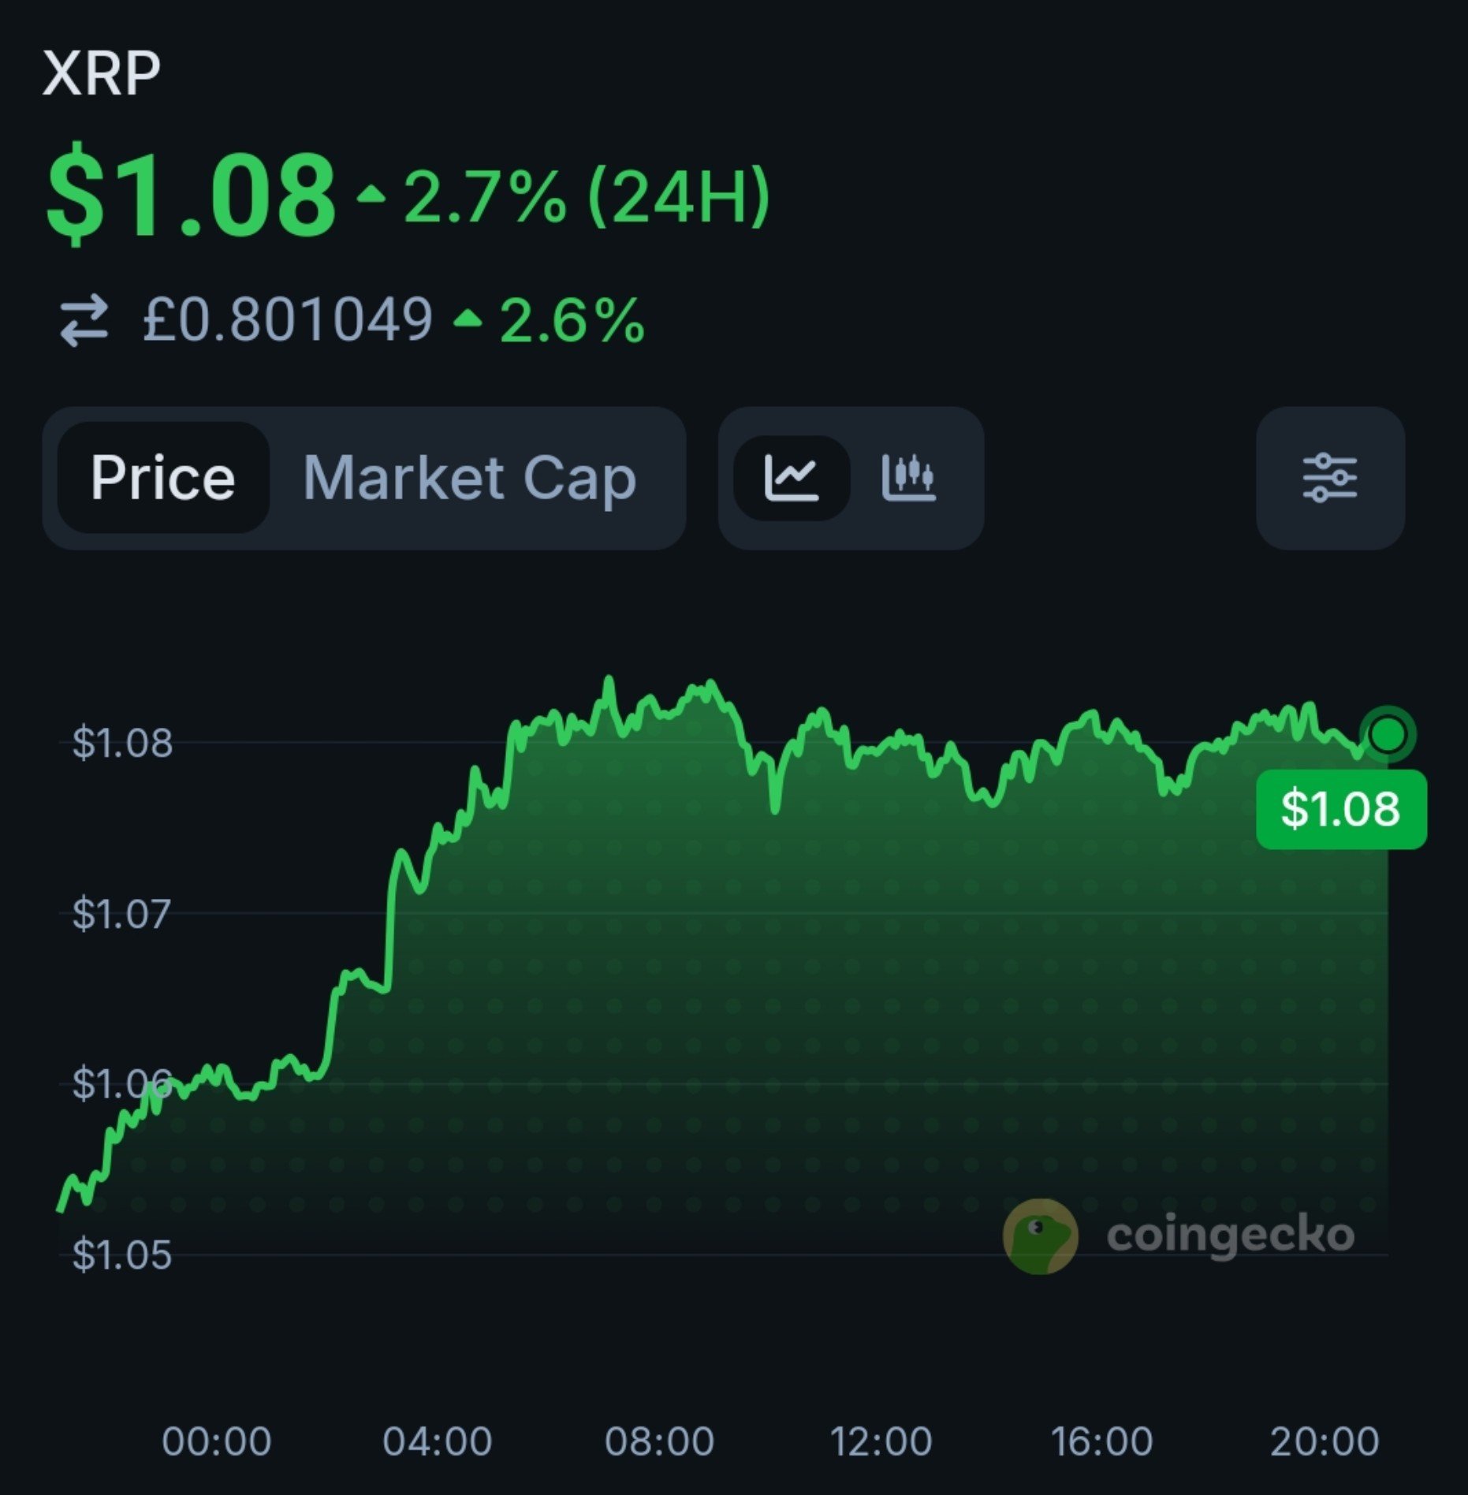Click the 04:00 time axis label
Viewport: 1468px width, 1495px height.
coord(437,1441)
